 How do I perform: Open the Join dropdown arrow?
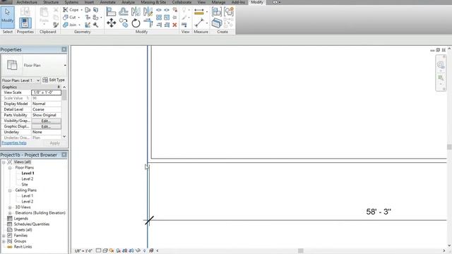(80, 25)
